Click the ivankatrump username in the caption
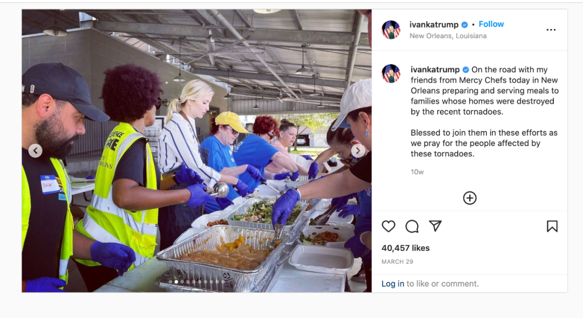583x318 pixels. [435, 70]
